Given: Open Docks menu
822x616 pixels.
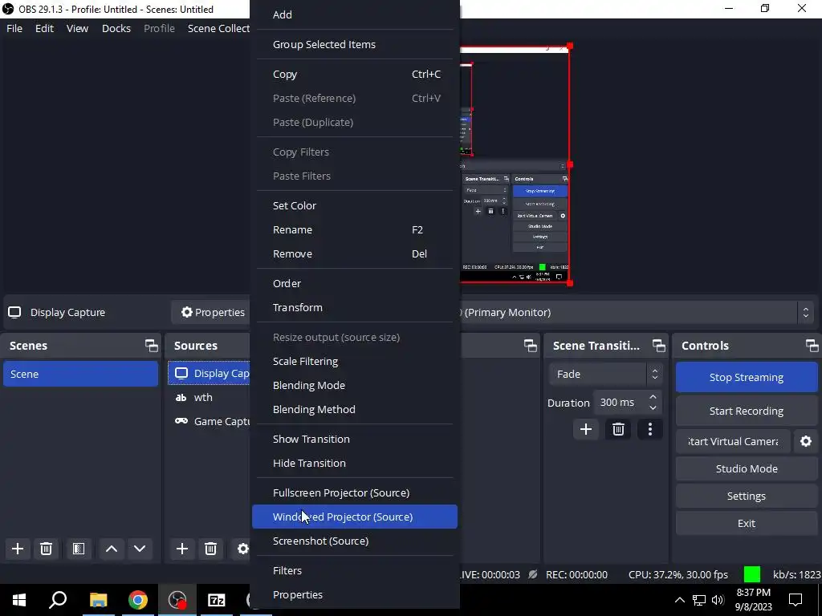Looking at the screenshot, I should [116, 28].
